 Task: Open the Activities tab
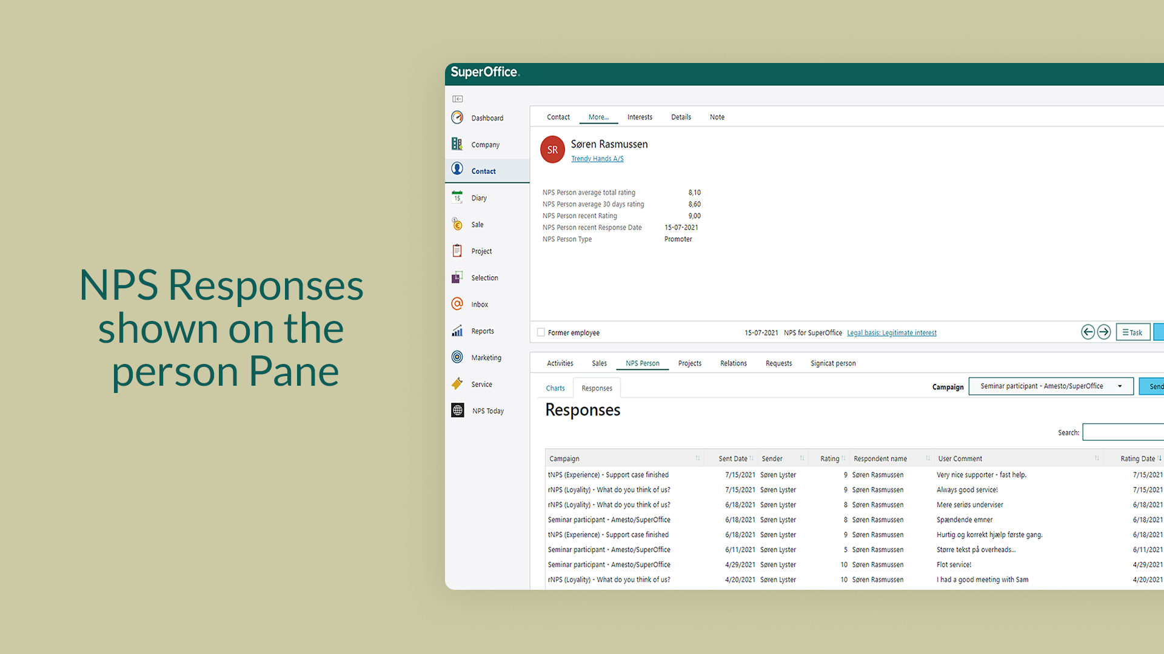[x=560, y=363]
